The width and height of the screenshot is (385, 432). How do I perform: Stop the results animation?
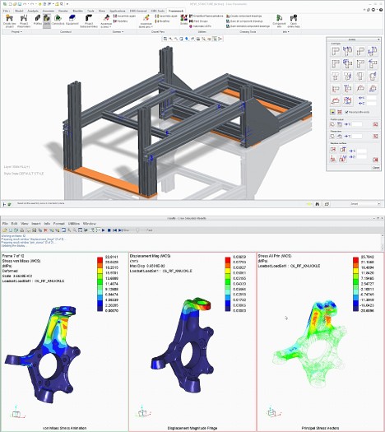pos(109,230)
